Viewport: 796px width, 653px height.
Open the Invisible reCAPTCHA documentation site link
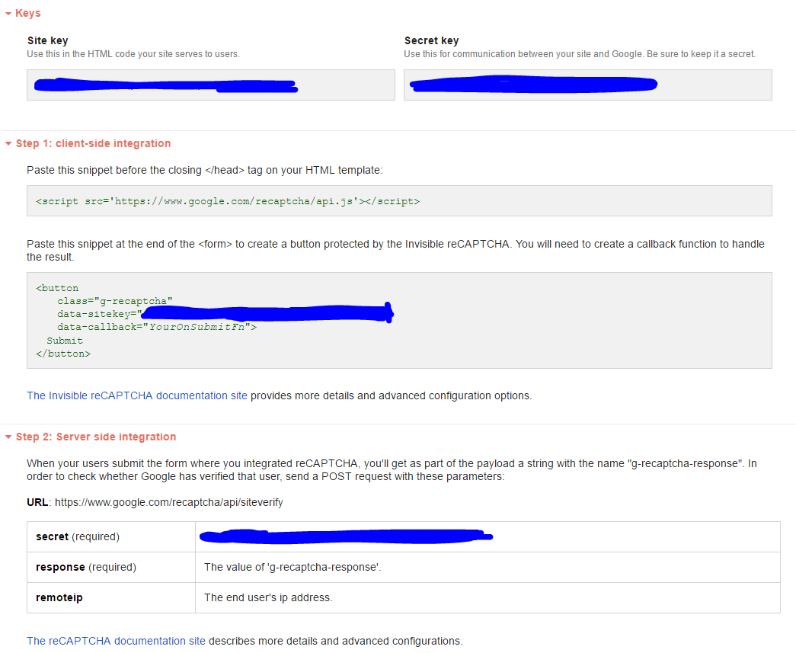pyautogui.click(x=137, y=395)
